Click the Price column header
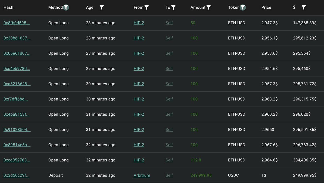The height and width of the screenshot is (183, 324). pyautogui.click(x=266, y=8)
